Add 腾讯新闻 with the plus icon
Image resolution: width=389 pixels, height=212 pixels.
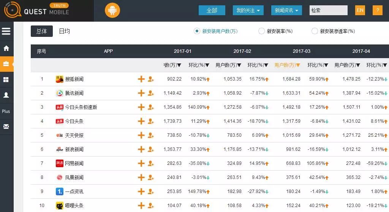pyautogui.click(x=141, y=93)
